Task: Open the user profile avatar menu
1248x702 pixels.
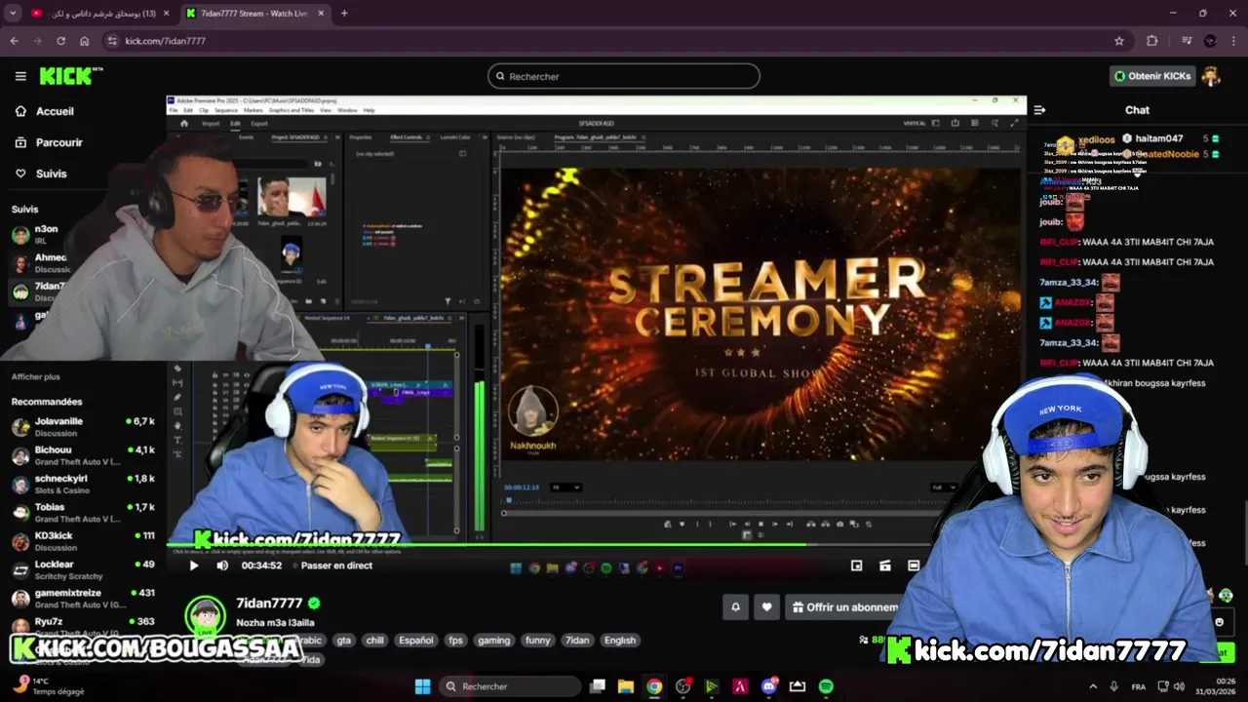Action: click(1210, 76)
